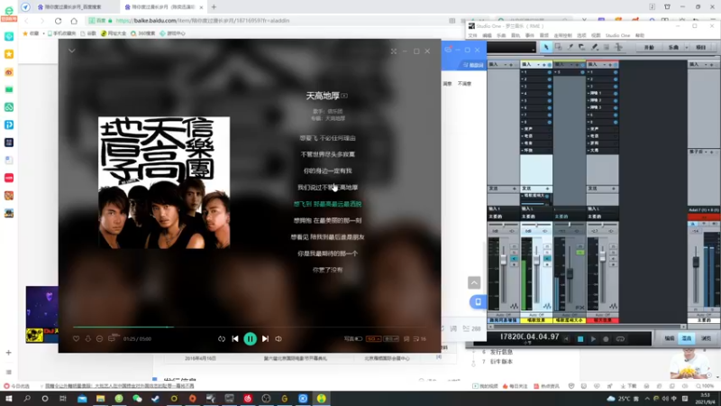Open the input routing selector on first channel
This screenshot has width=721, height=406.
click(x=504, y=208)
